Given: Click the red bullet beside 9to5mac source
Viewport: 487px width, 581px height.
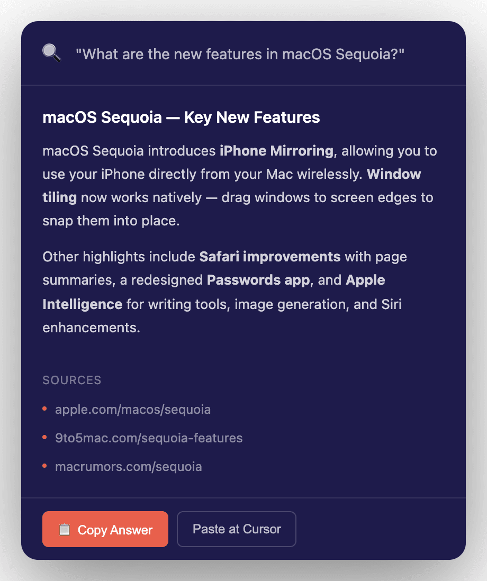Looking at the screenshot, I should (x=44, y=438).
